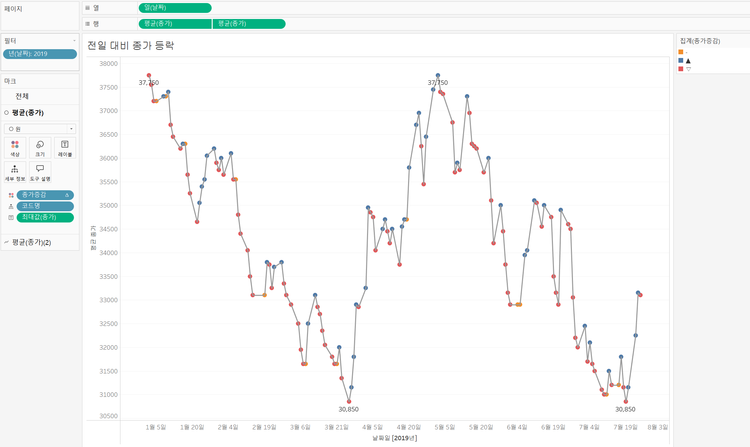
Task: Click red legend swatch for ▽
Action: 681,69
